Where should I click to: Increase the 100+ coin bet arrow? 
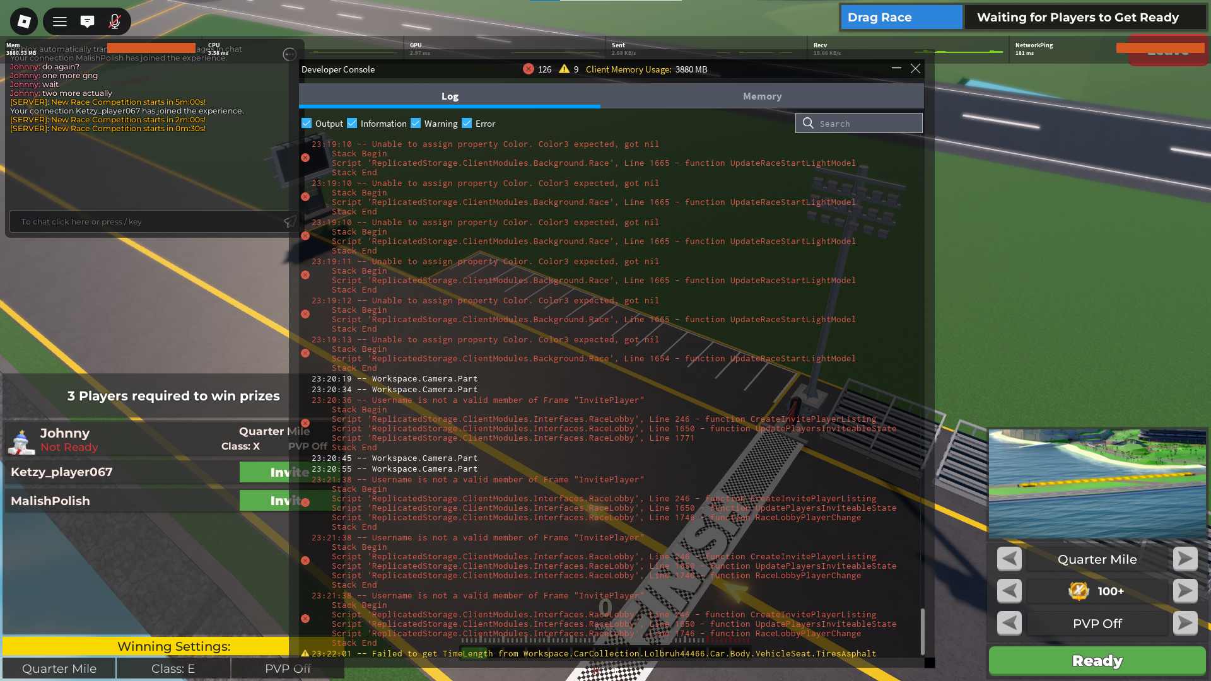pos(1185,591)
